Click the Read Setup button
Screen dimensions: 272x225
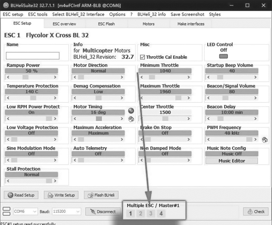(x=21, y=195)
